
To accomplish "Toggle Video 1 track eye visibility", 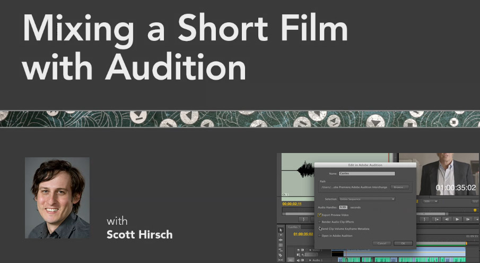I will coord(299,250).
